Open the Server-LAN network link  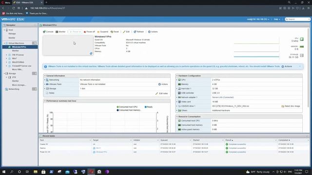pos(223,97)
